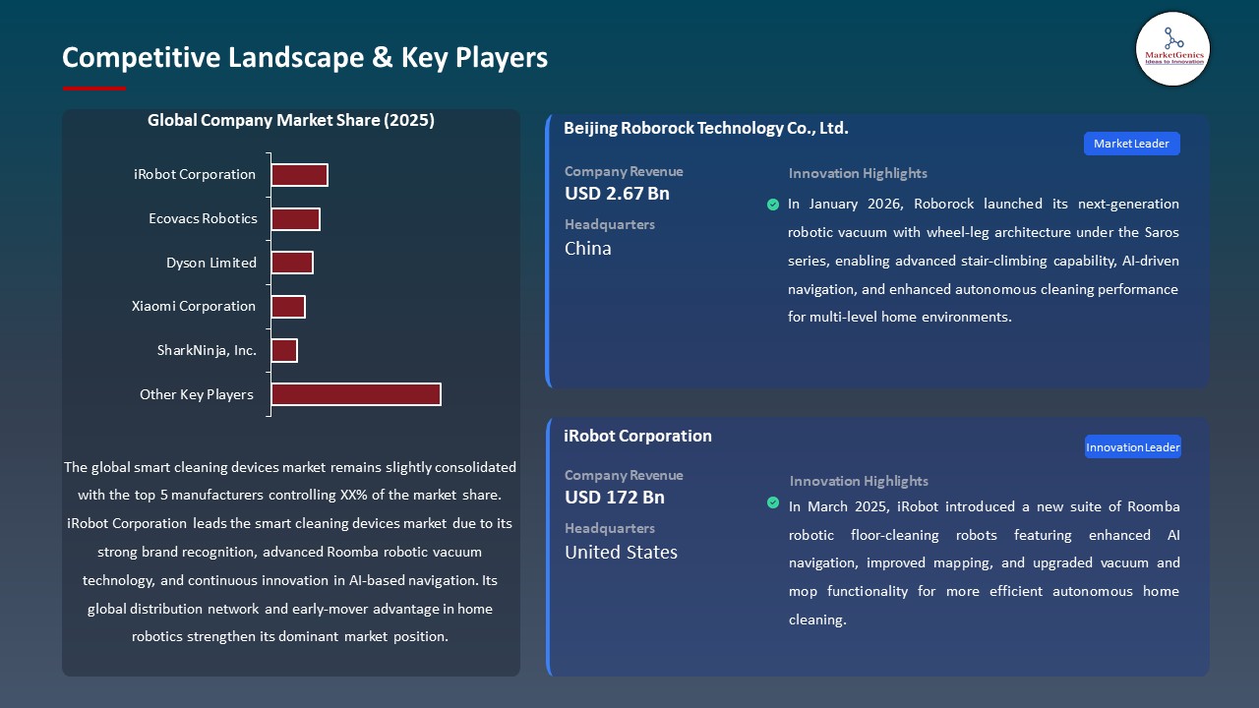Viewport: 1259px width, 708px height.
Task: Click the USD 2.67 Bn revenue value
Action: tap(617, 194)
